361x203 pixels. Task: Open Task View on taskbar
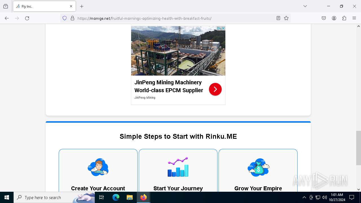pos(102,197)
